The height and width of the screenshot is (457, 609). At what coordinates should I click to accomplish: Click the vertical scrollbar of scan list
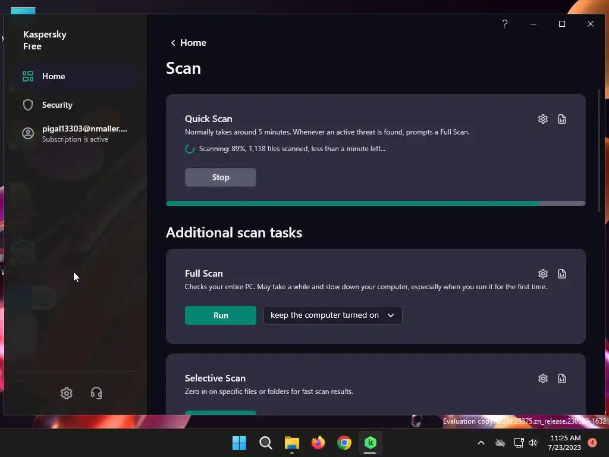tap(599, 151)
